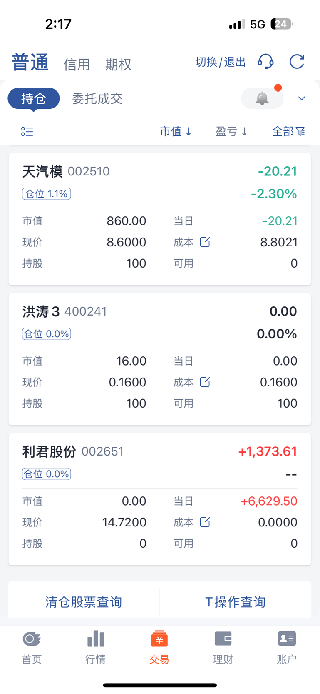The image size is (320, 694).
Task: Refresh holdings with the circular arrow icon
Action: coord(297,62)
